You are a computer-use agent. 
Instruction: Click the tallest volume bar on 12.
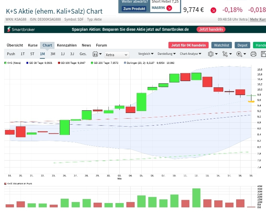[x=196, y=198]
